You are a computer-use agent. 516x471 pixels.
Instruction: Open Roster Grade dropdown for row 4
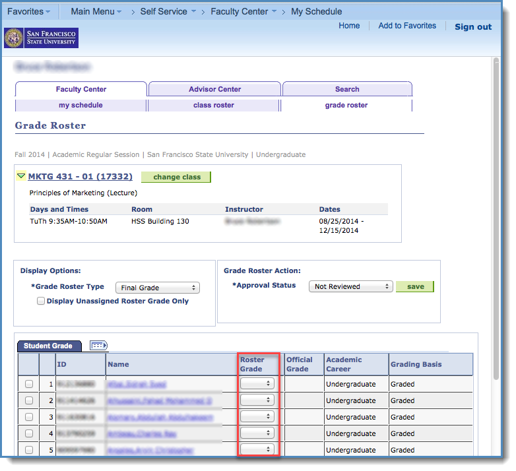257,433
